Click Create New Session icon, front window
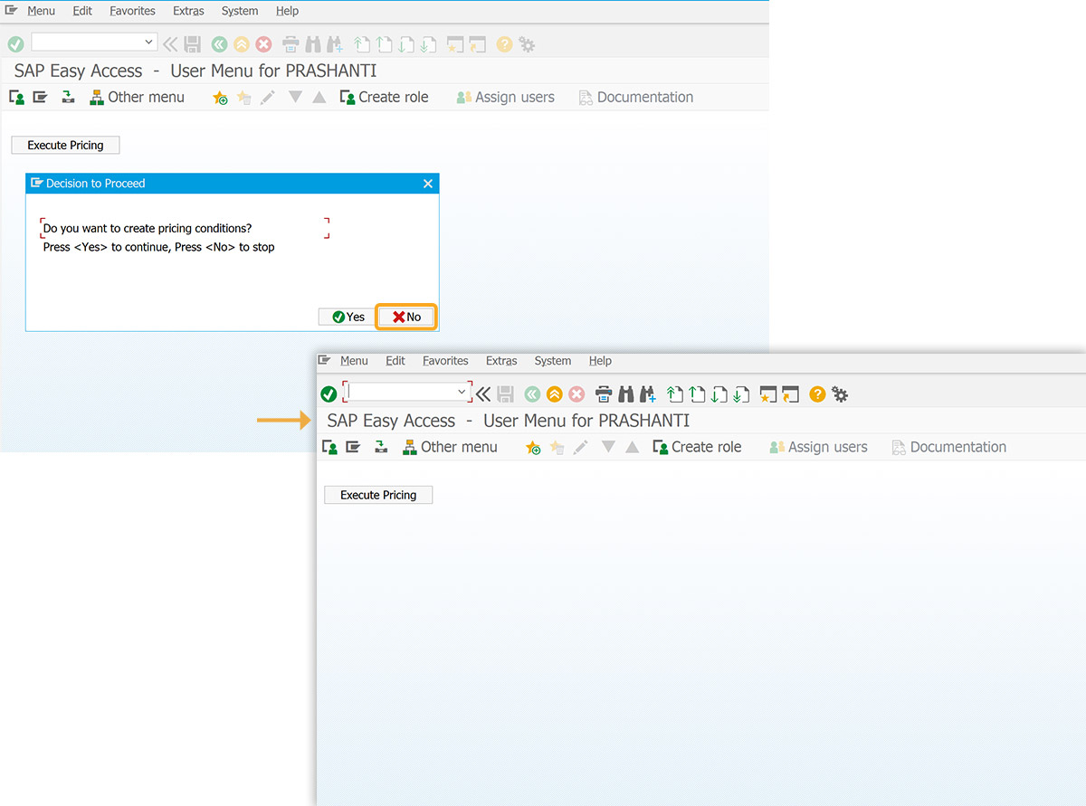This screenshot has height=806, width=1086. click(768, 394)
